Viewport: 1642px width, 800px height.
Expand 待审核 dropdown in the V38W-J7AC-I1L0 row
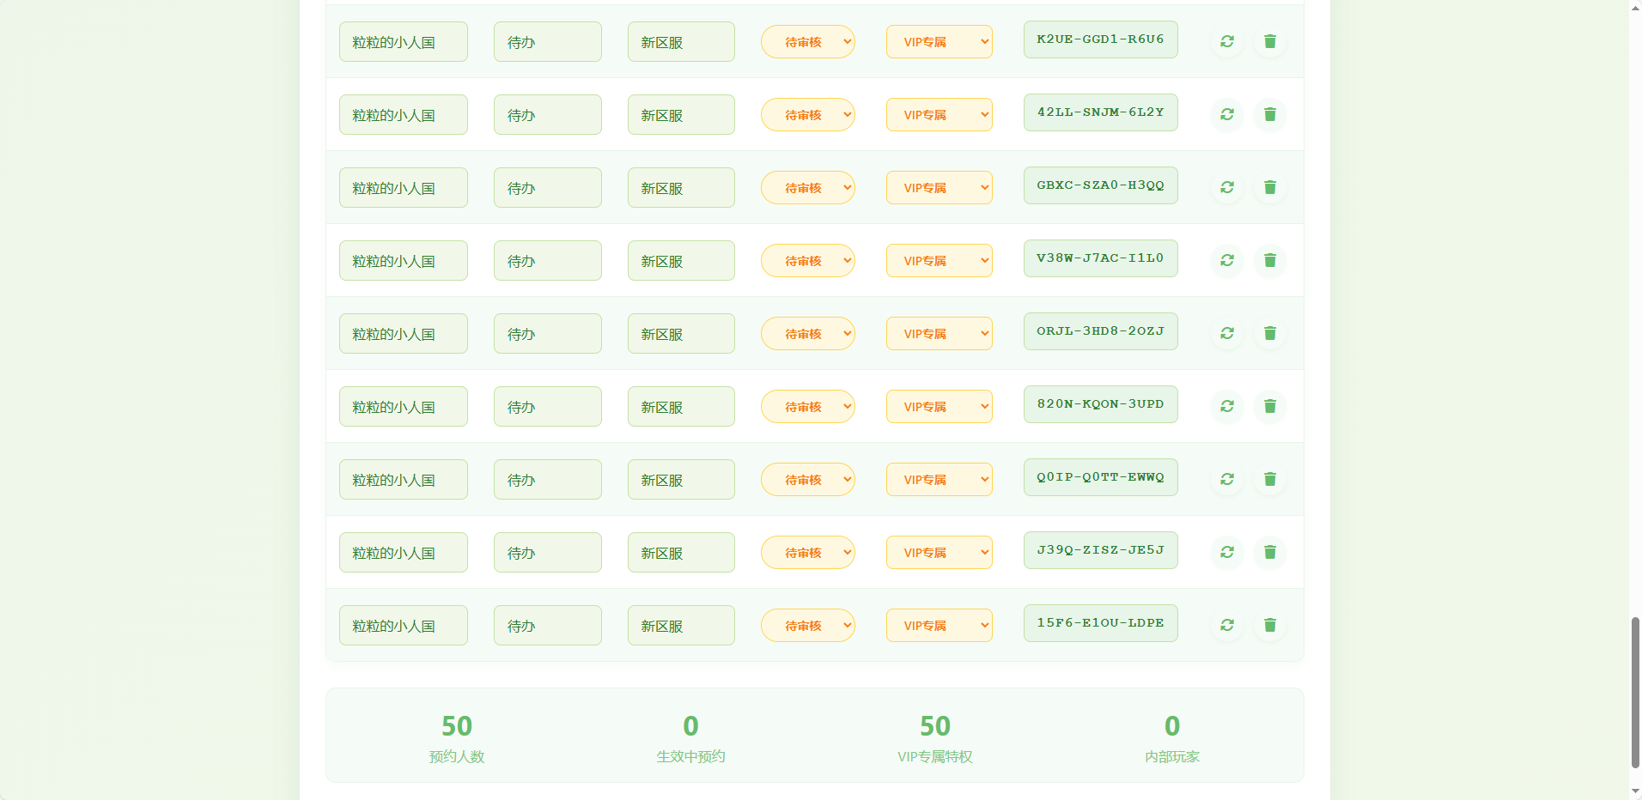(x=807, y=261)
